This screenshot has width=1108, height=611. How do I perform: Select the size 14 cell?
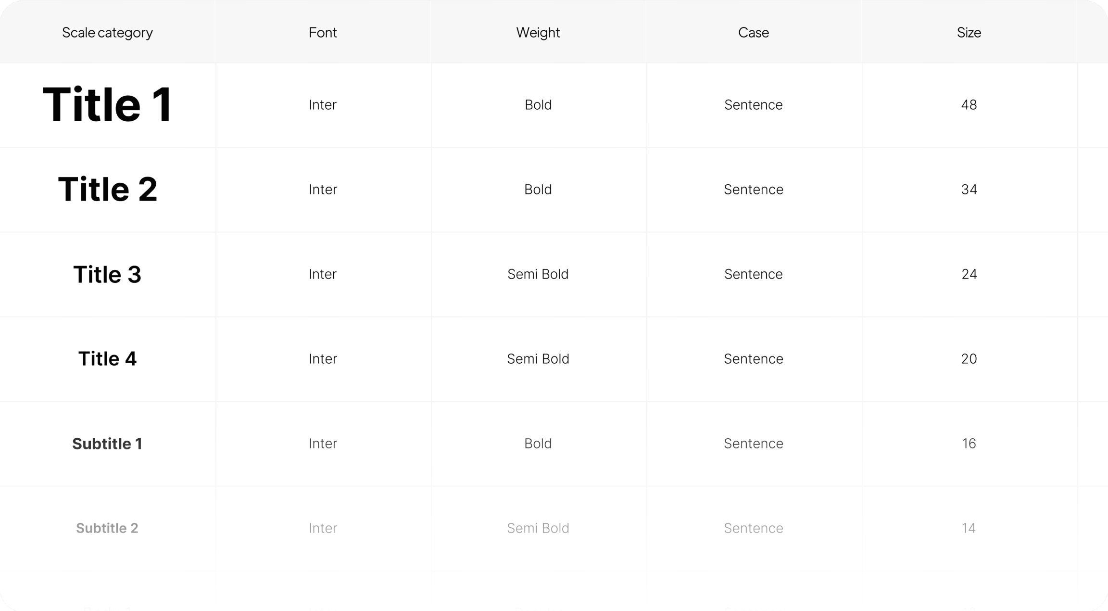click(969, 528)
